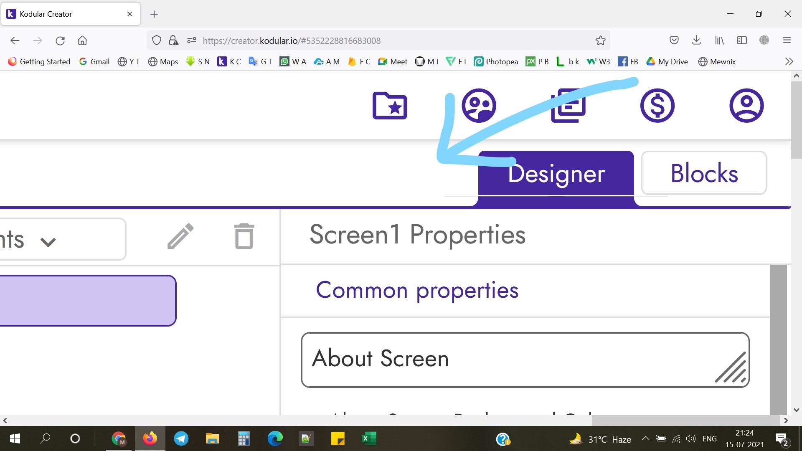
Task: Expand the Common properties section
Action: 417,290
